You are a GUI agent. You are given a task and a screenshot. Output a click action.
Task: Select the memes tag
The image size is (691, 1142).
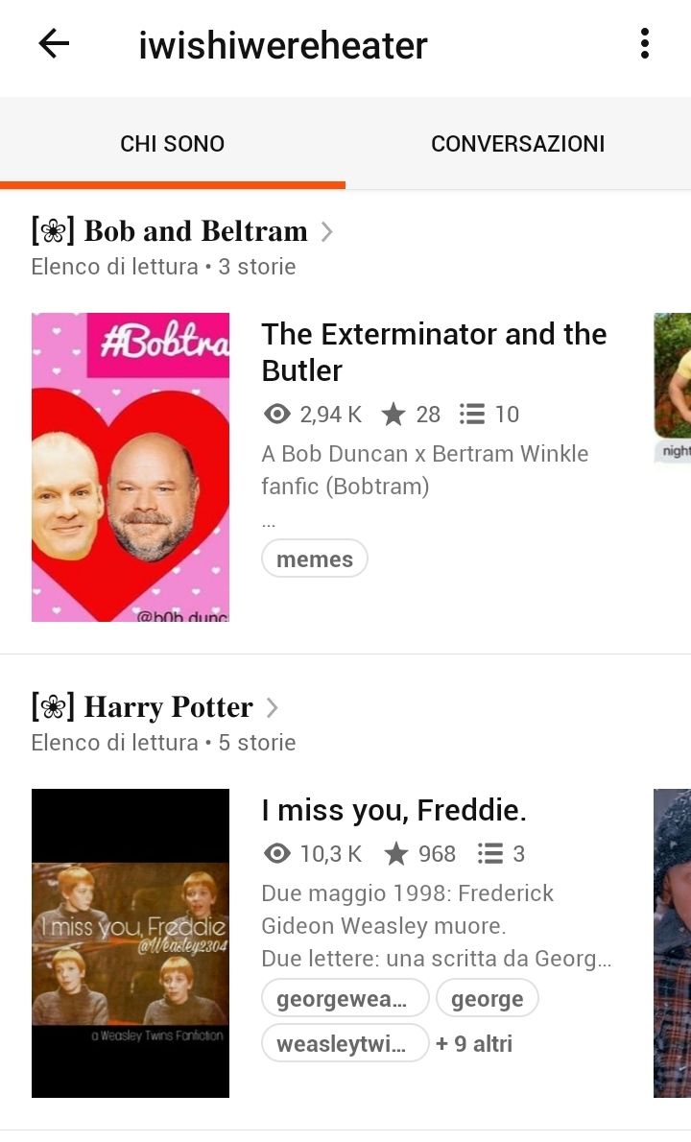[315, 559]
